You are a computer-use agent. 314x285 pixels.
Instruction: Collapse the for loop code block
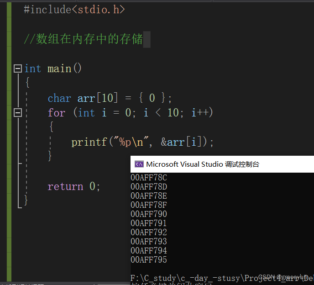tap(18, 113)
